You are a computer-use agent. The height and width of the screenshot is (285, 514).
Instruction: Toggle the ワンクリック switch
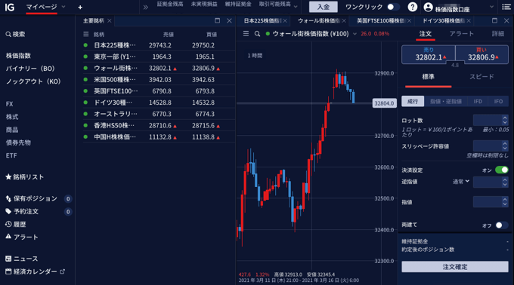click(x=393, y=7)
